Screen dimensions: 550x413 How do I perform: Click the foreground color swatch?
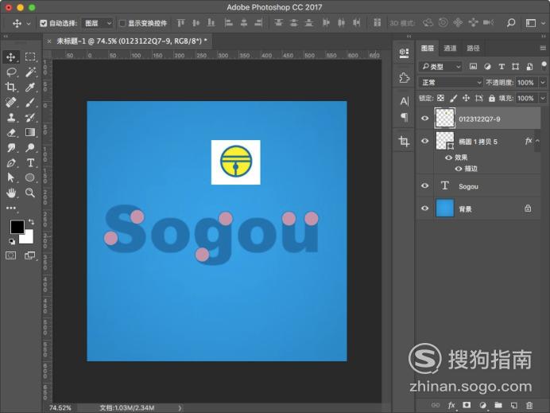point(17,227)
